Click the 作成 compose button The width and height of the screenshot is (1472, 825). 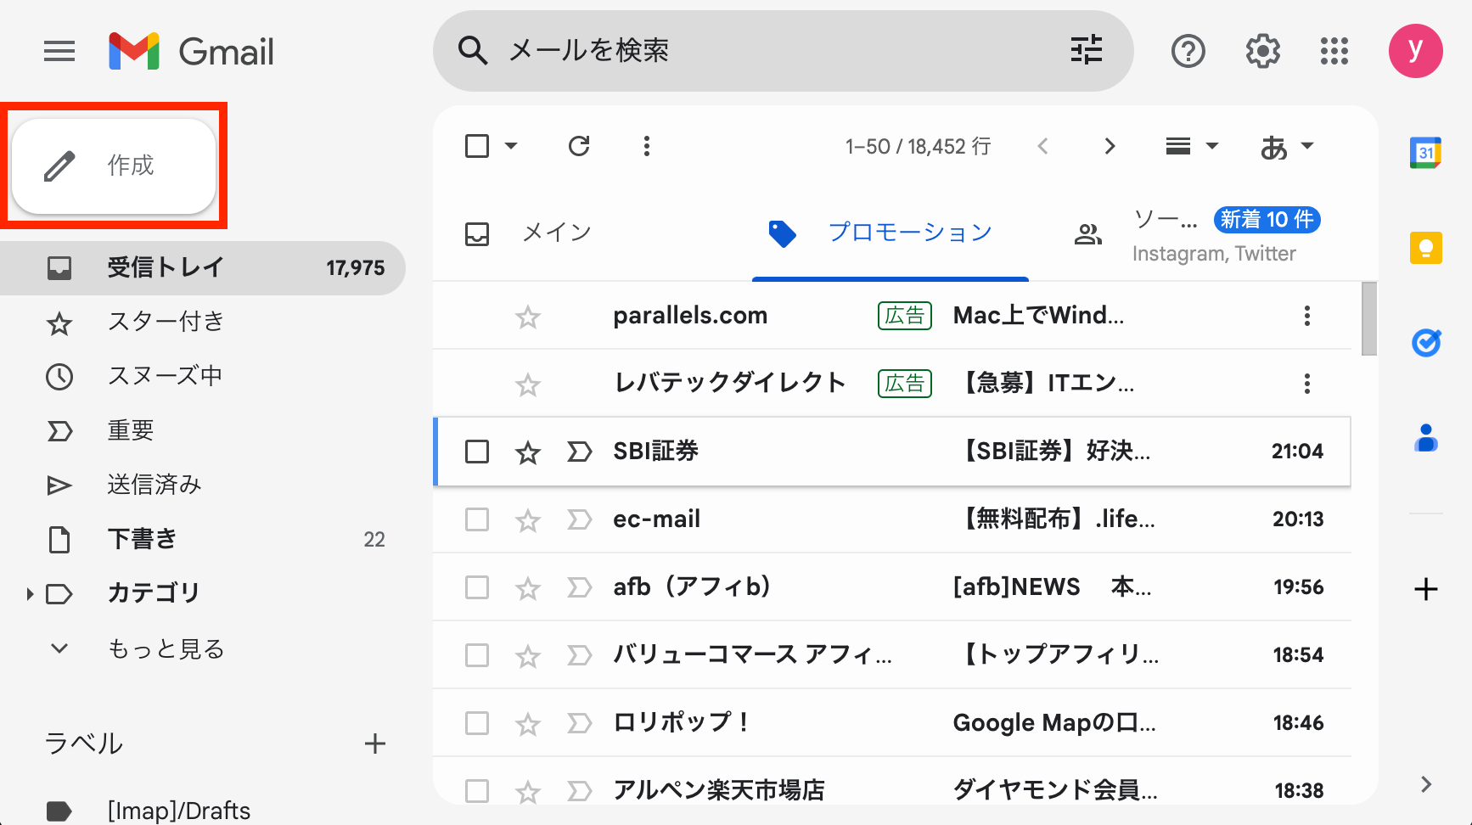(x=114, y=166)
